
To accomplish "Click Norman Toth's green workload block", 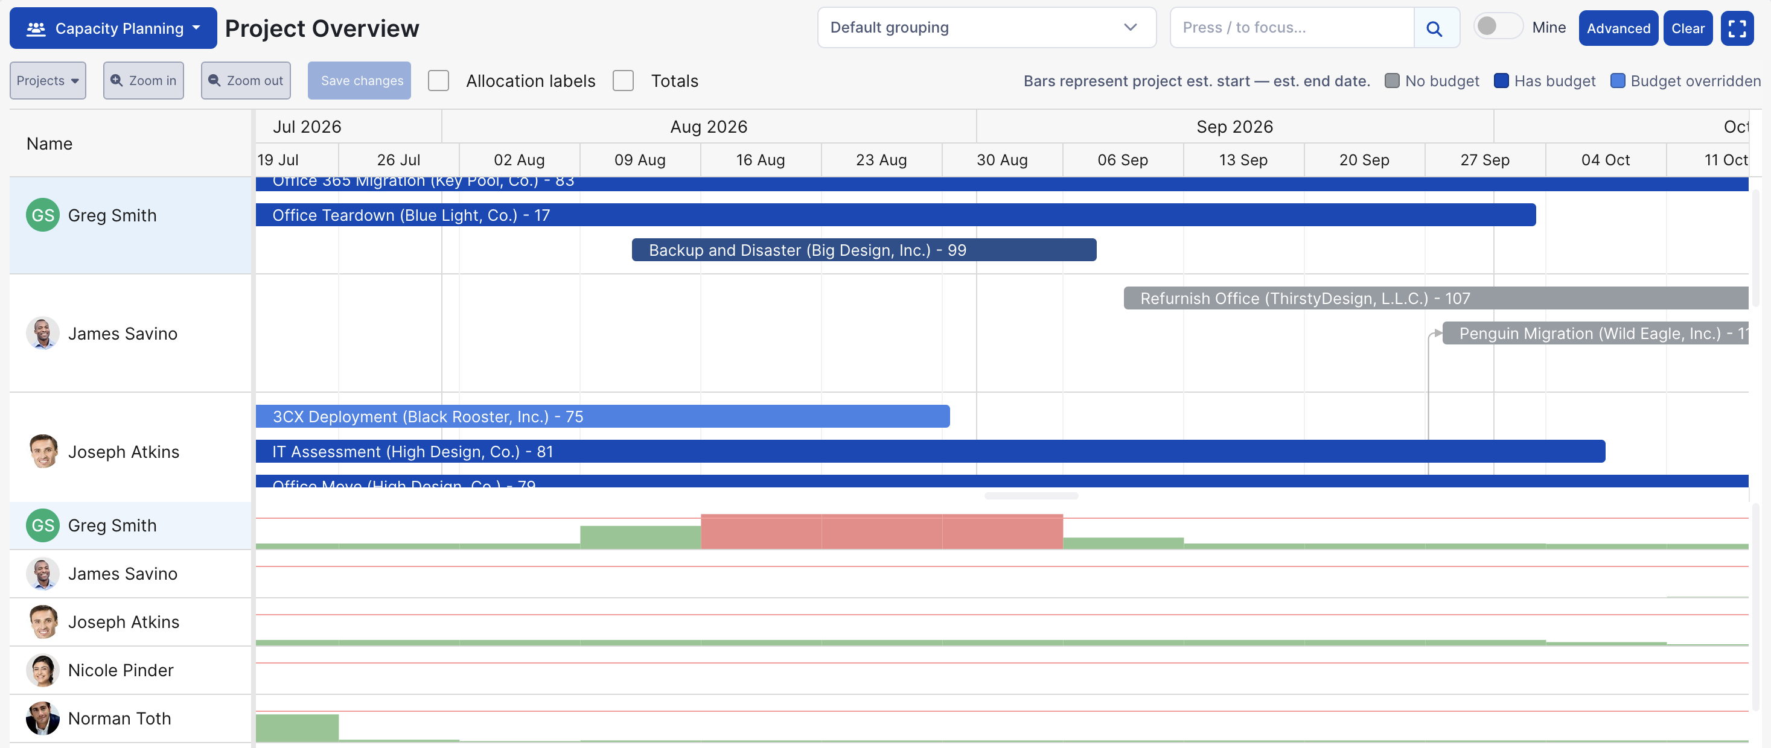I will [297, 728].
